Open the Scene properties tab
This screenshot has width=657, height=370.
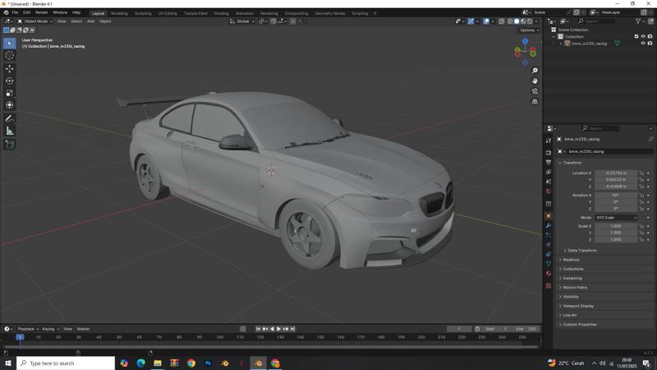pyautogui.click(x=549, y=182)
